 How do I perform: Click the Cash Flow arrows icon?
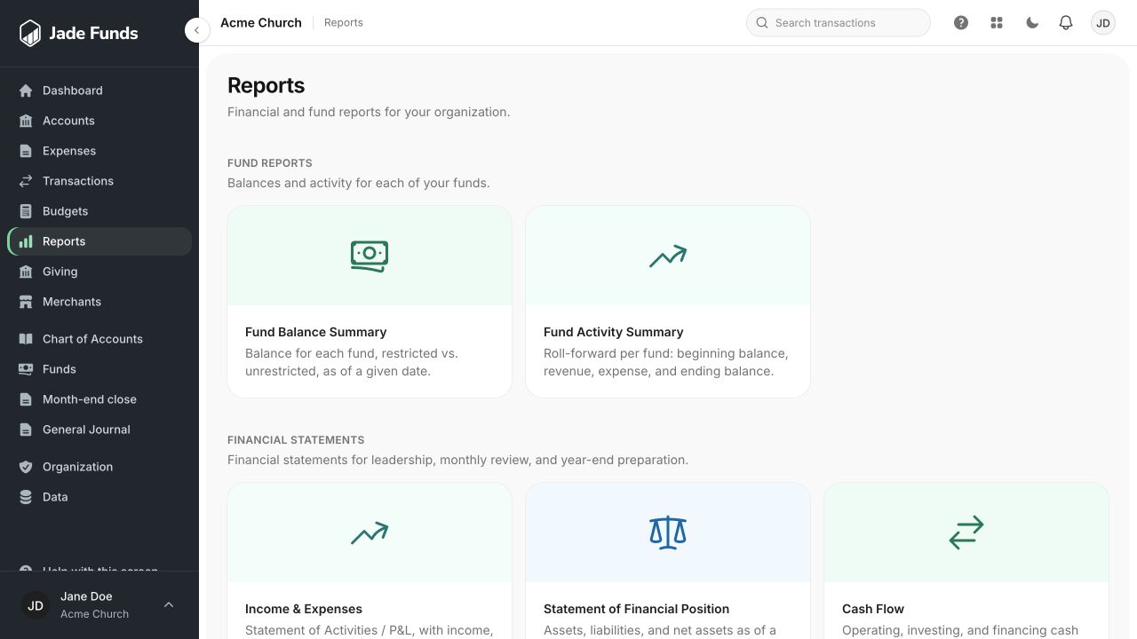pyautogui.click(x=966, y=532)
